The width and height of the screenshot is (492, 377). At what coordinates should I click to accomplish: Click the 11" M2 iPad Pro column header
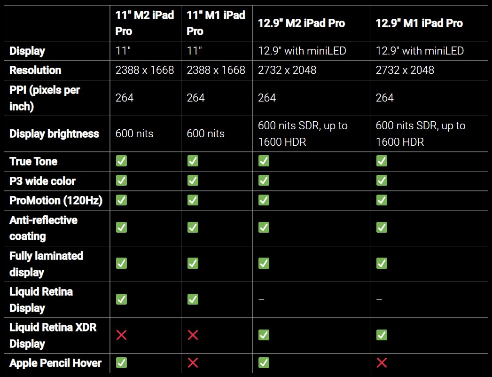[145, 23]
